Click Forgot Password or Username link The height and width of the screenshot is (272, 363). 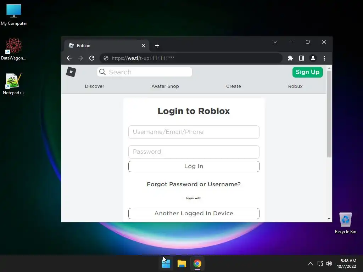click(x=194, y=184)
